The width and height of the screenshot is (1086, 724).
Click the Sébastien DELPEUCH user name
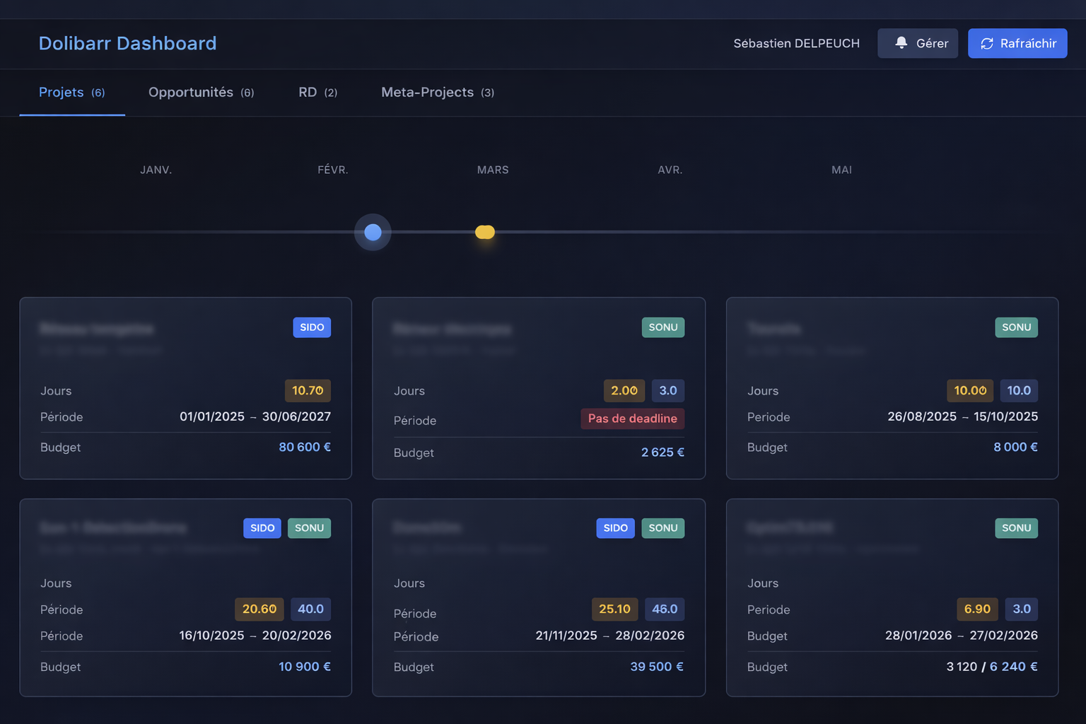(x=796, y=43)
